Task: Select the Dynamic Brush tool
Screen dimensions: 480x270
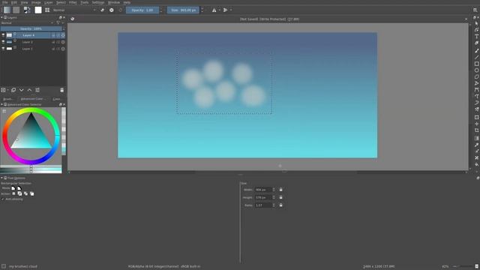Action: [477, 103]
